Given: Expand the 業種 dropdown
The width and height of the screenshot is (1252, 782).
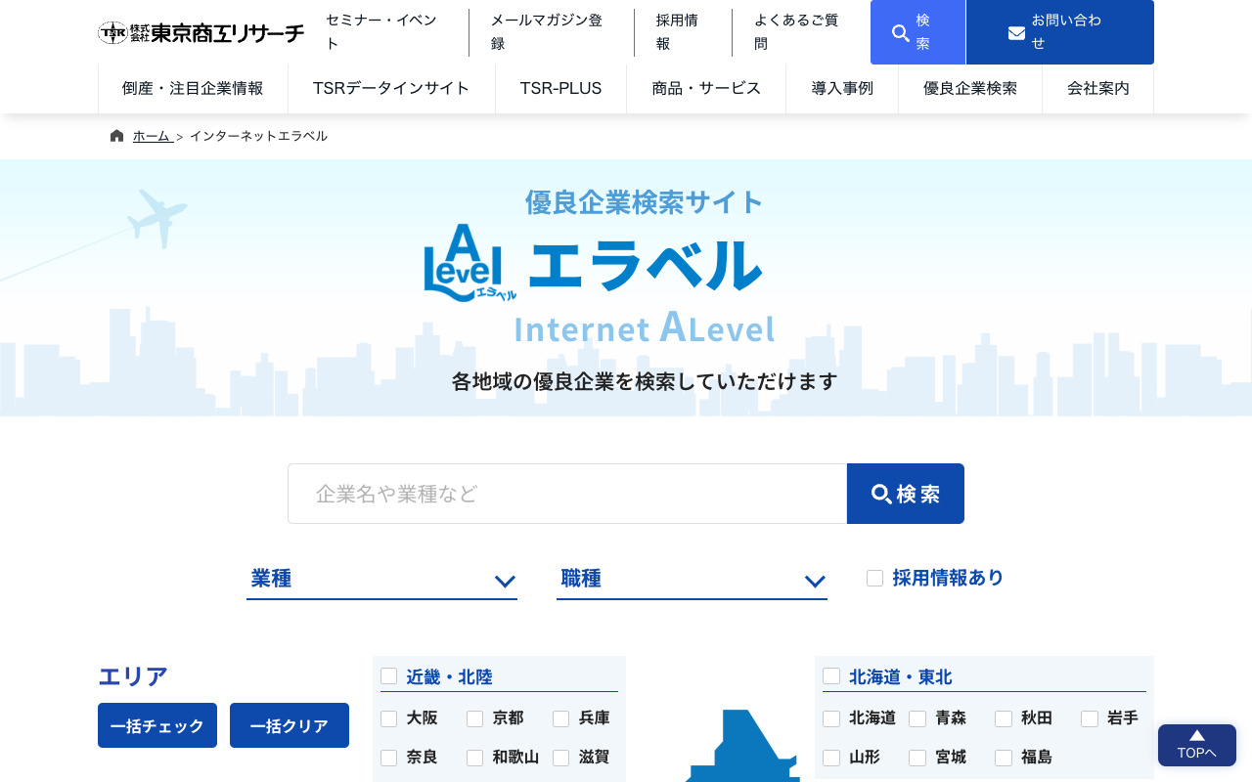Looking at the screenshot, I should (x=381, y=579).
